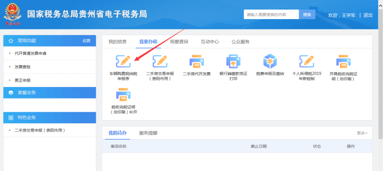Select the 我要办税 tab
This screenshot has height=171, width=383.
pos(148,42)
